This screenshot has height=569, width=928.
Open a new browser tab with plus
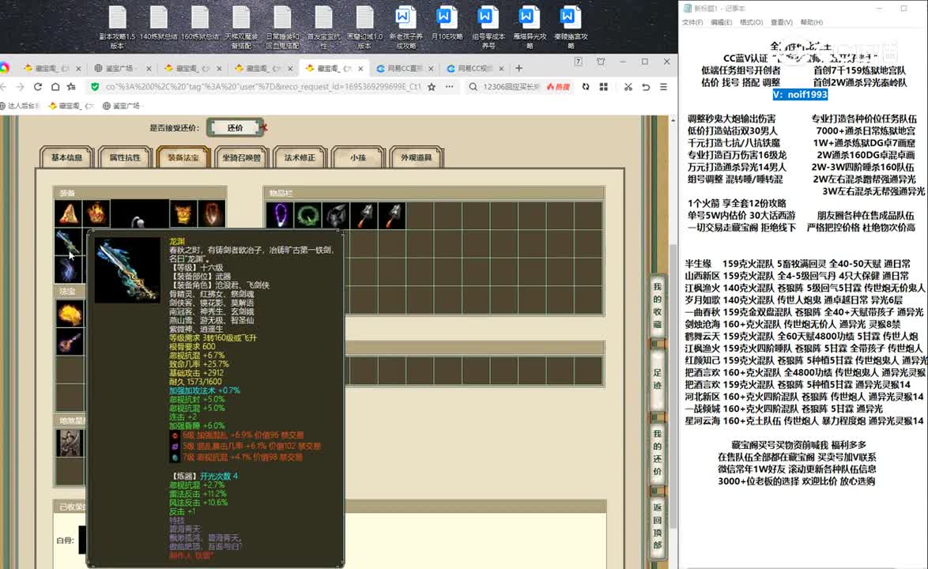(519, 68)
